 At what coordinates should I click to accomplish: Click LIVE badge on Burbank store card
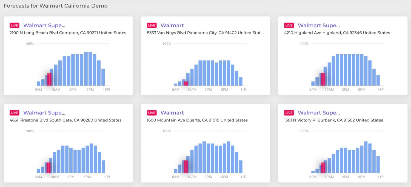click(289, 113)
